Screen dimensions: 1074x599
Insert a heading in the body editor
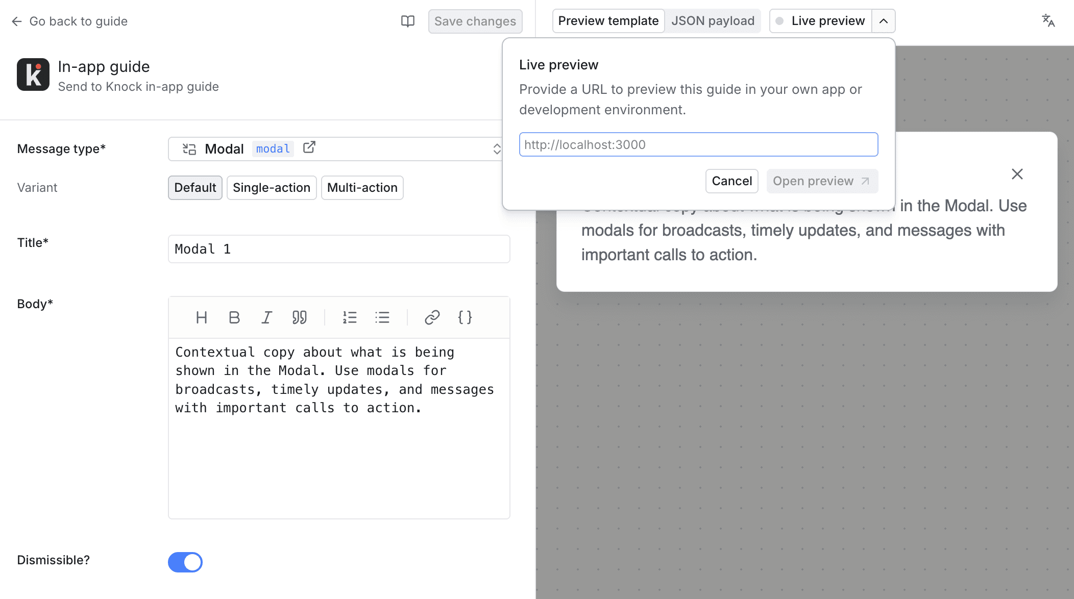202,317
